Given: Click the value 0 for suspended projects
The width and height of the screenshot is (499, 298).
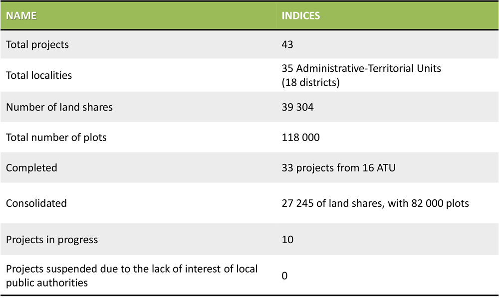Looking at the screenshot, I should 284,276.
